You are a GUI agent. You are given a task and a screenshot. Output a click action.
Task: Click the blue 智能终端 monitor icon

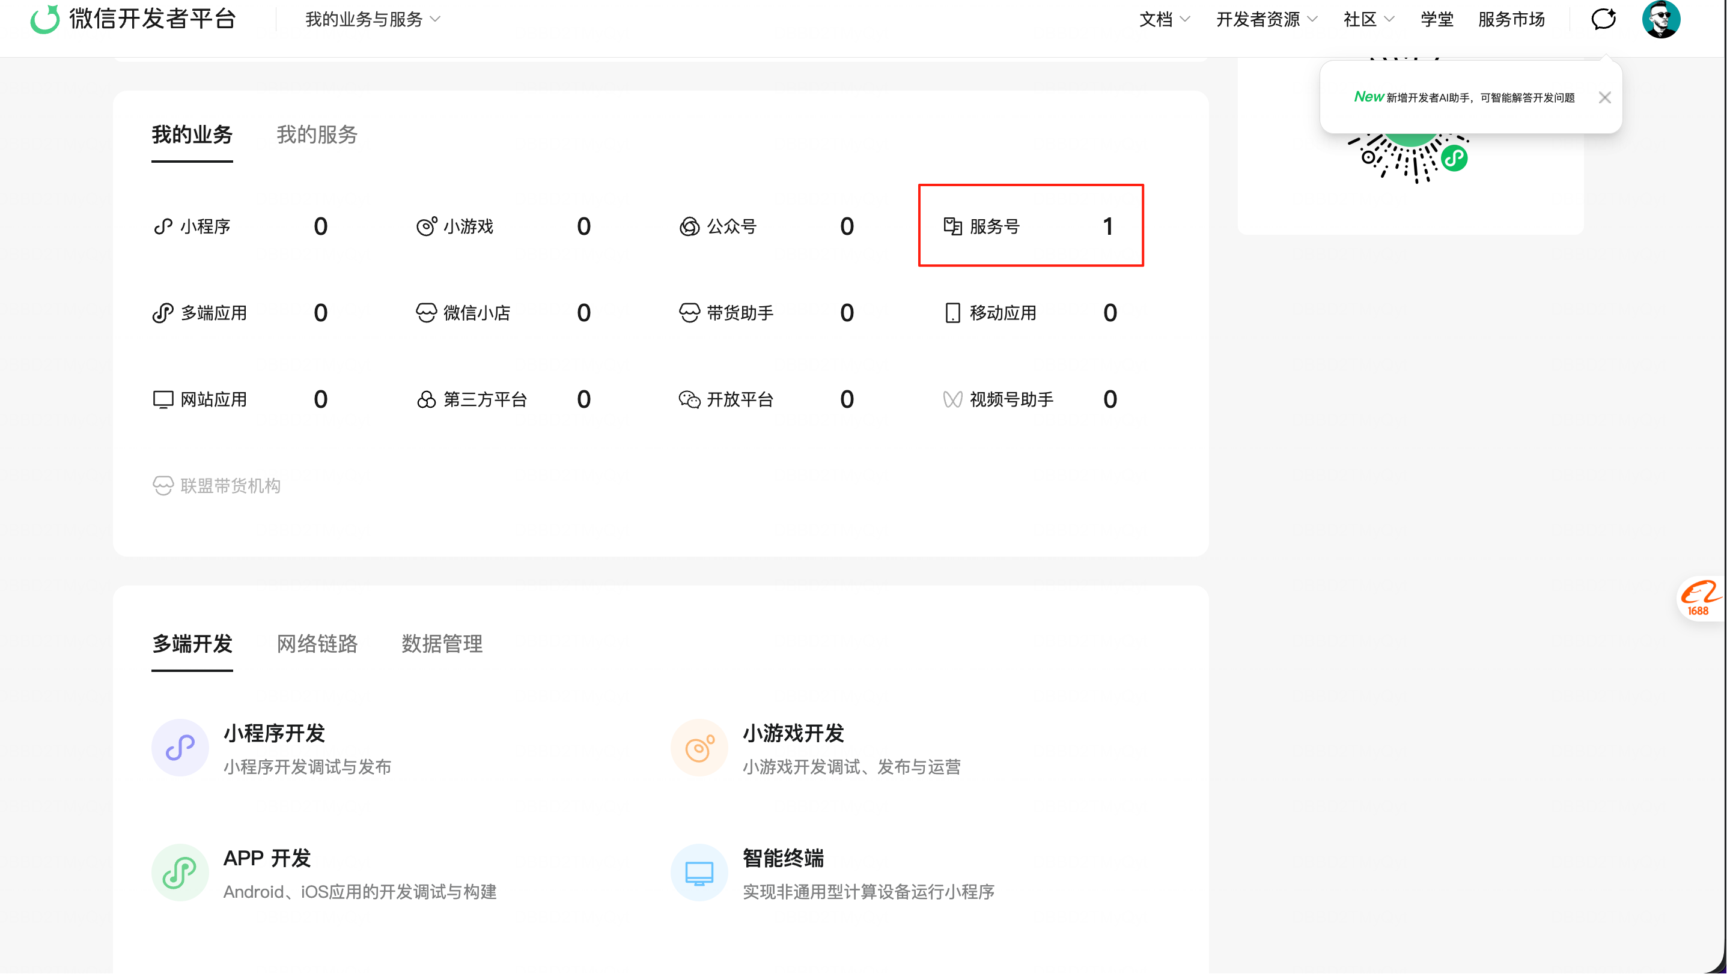pos(699,872)
